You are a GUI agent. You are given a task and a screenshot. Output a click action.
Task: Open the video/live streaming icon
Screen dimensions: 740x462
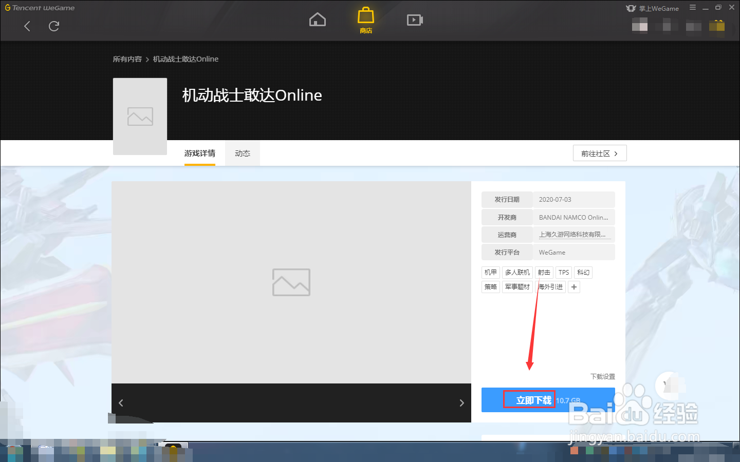click(x=415, y=20)
